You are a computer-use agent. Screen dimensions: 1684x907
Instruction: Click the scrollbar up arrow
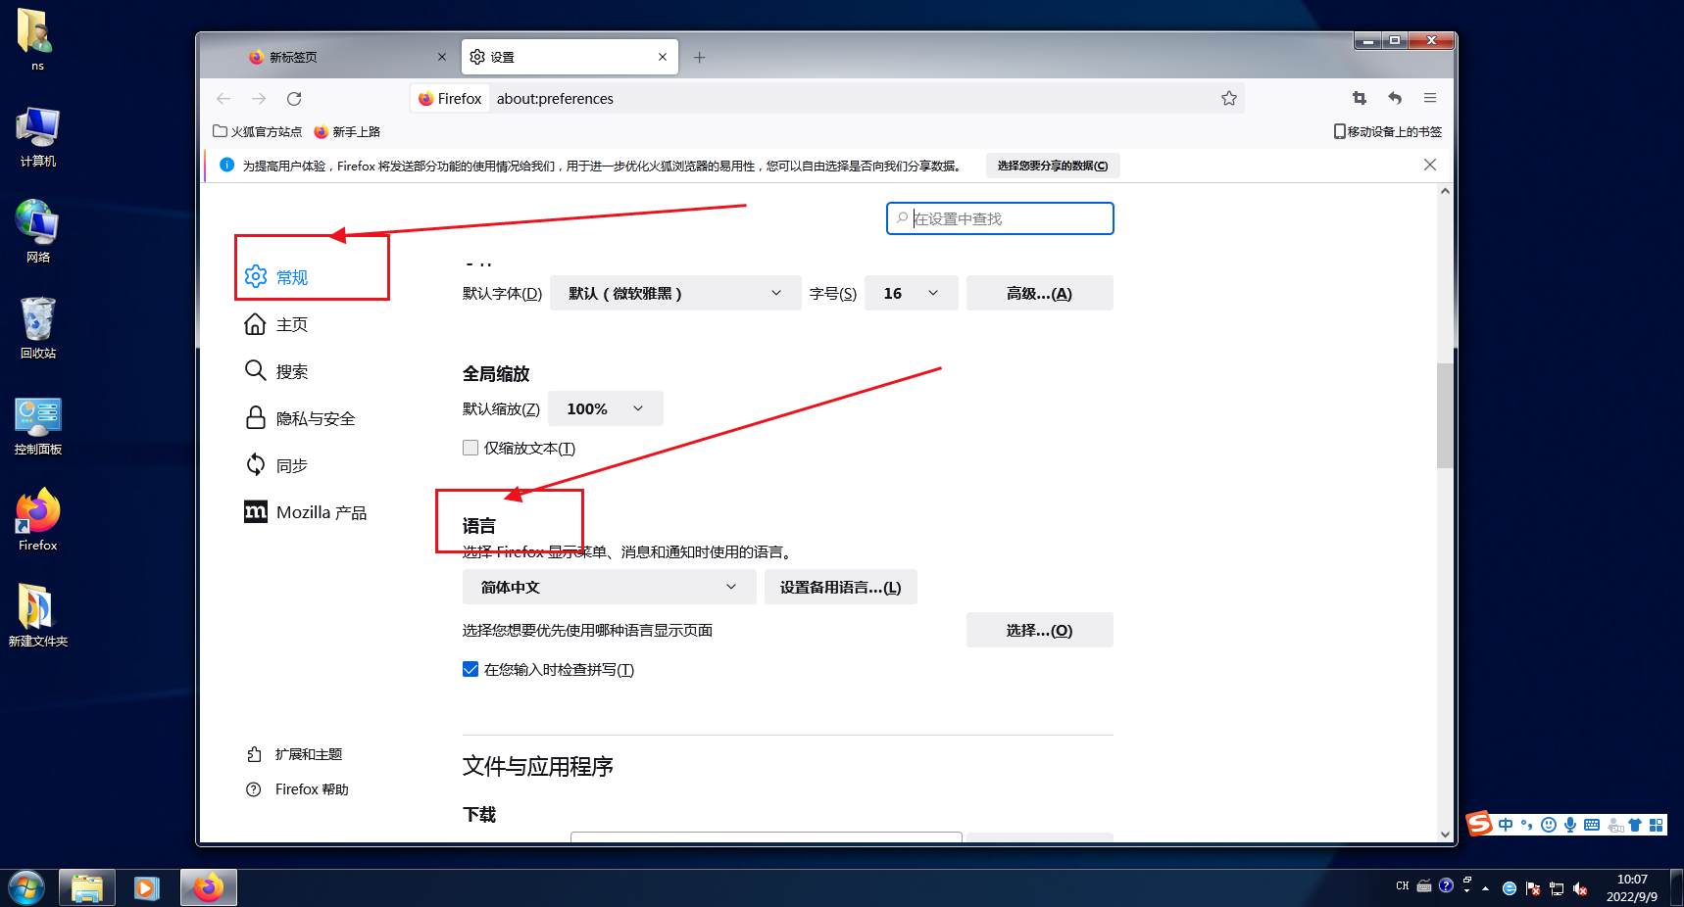pos(1445,191)
